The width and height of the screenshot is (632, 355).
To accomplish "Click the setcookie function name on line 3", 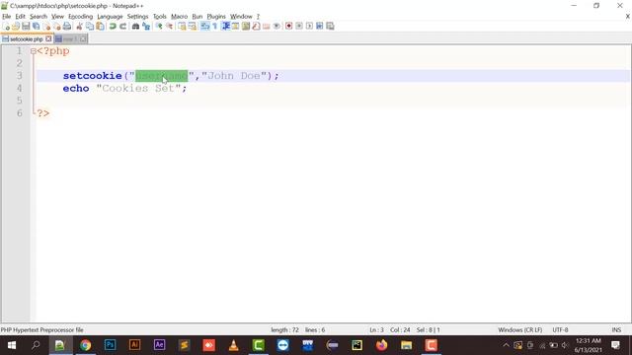I will tap(92, 76).
